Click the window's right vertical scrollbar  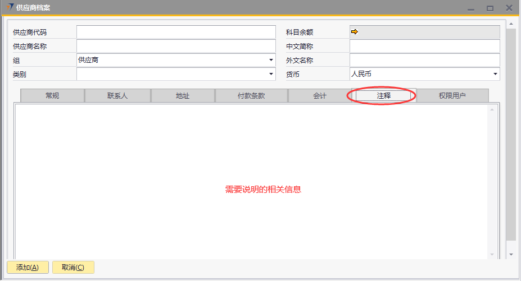(x=510, y=135)
